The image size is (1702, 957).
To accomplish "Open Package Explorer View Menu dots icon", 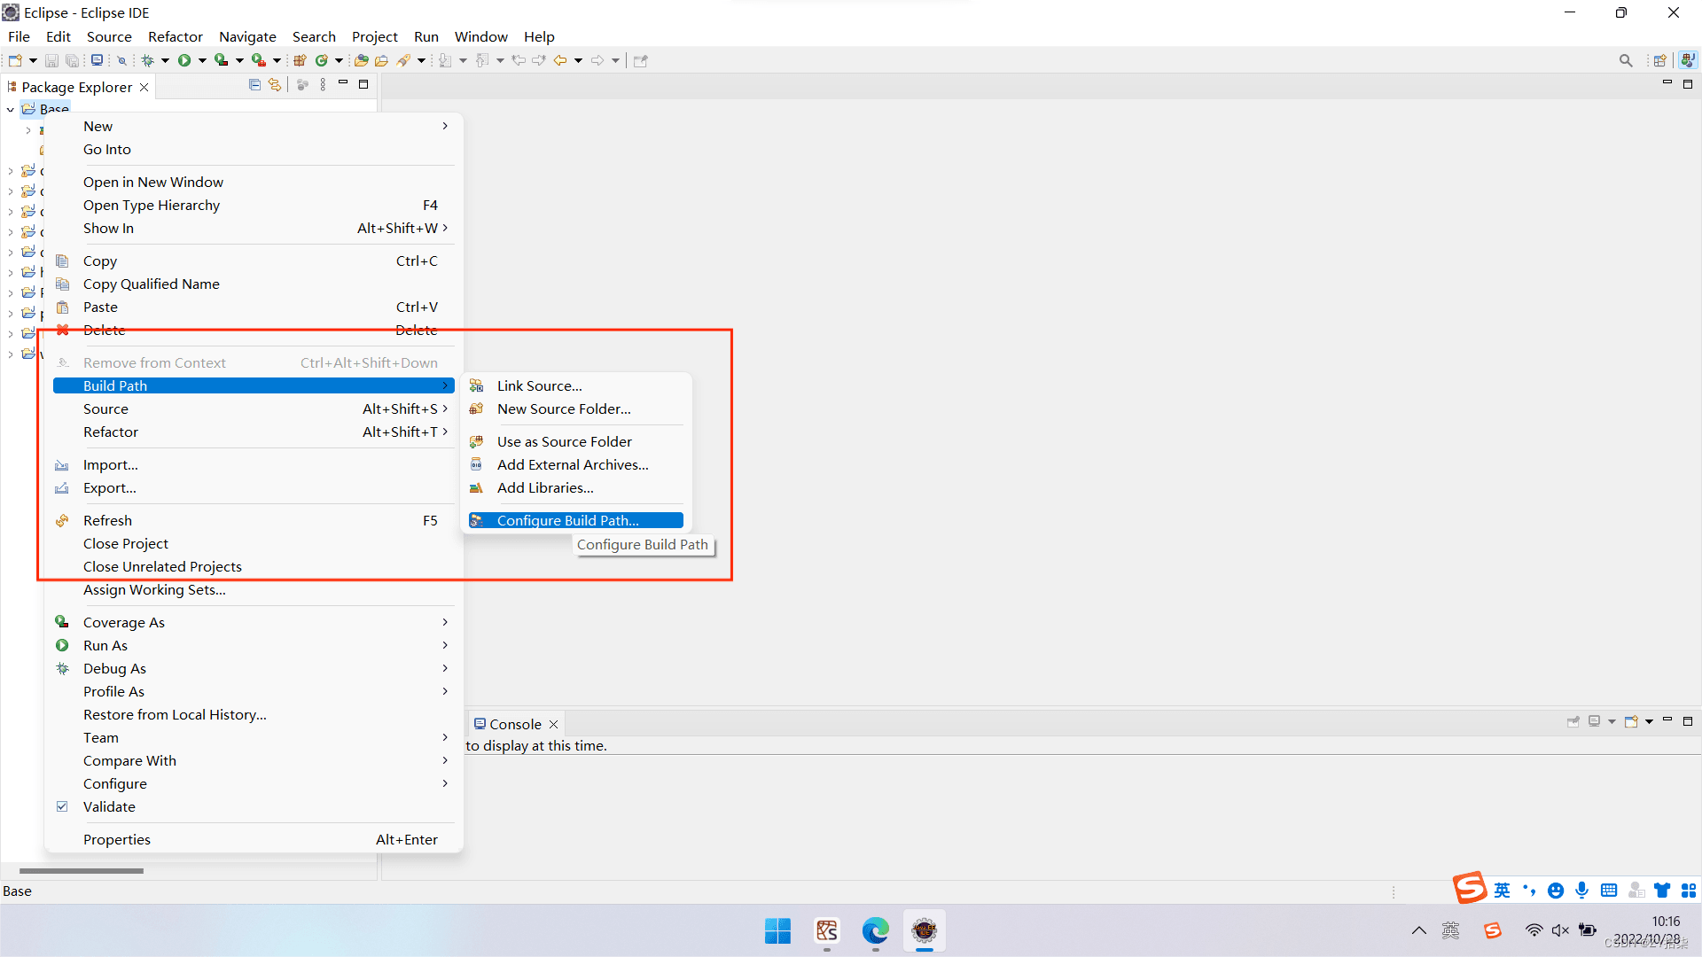I will (x=323, y=85).
